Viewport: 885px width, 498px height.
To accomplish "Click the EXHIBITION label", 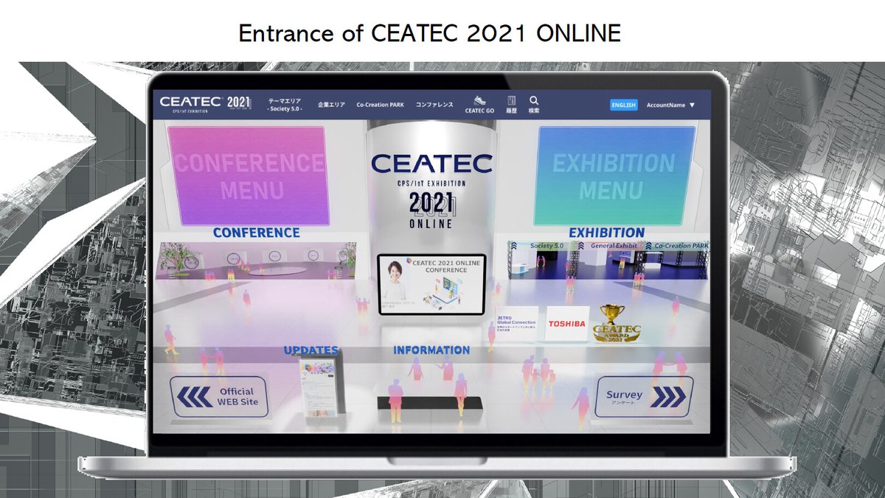I will coord(606,232).
